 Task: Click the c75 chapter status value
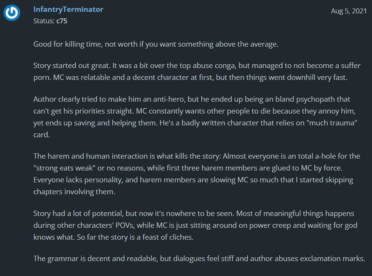[x=62, y=21]
